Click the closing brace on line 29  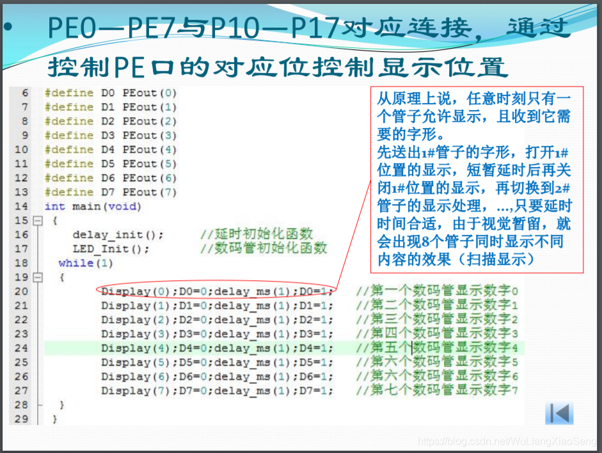tap(54, 419)
